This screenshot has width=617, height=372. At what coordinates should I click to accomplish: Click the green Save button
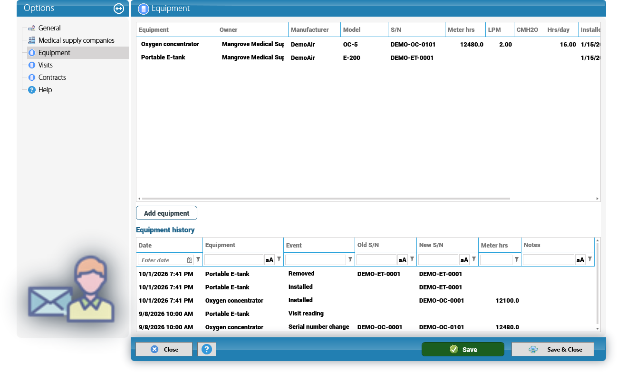click(x=463, y=349)
